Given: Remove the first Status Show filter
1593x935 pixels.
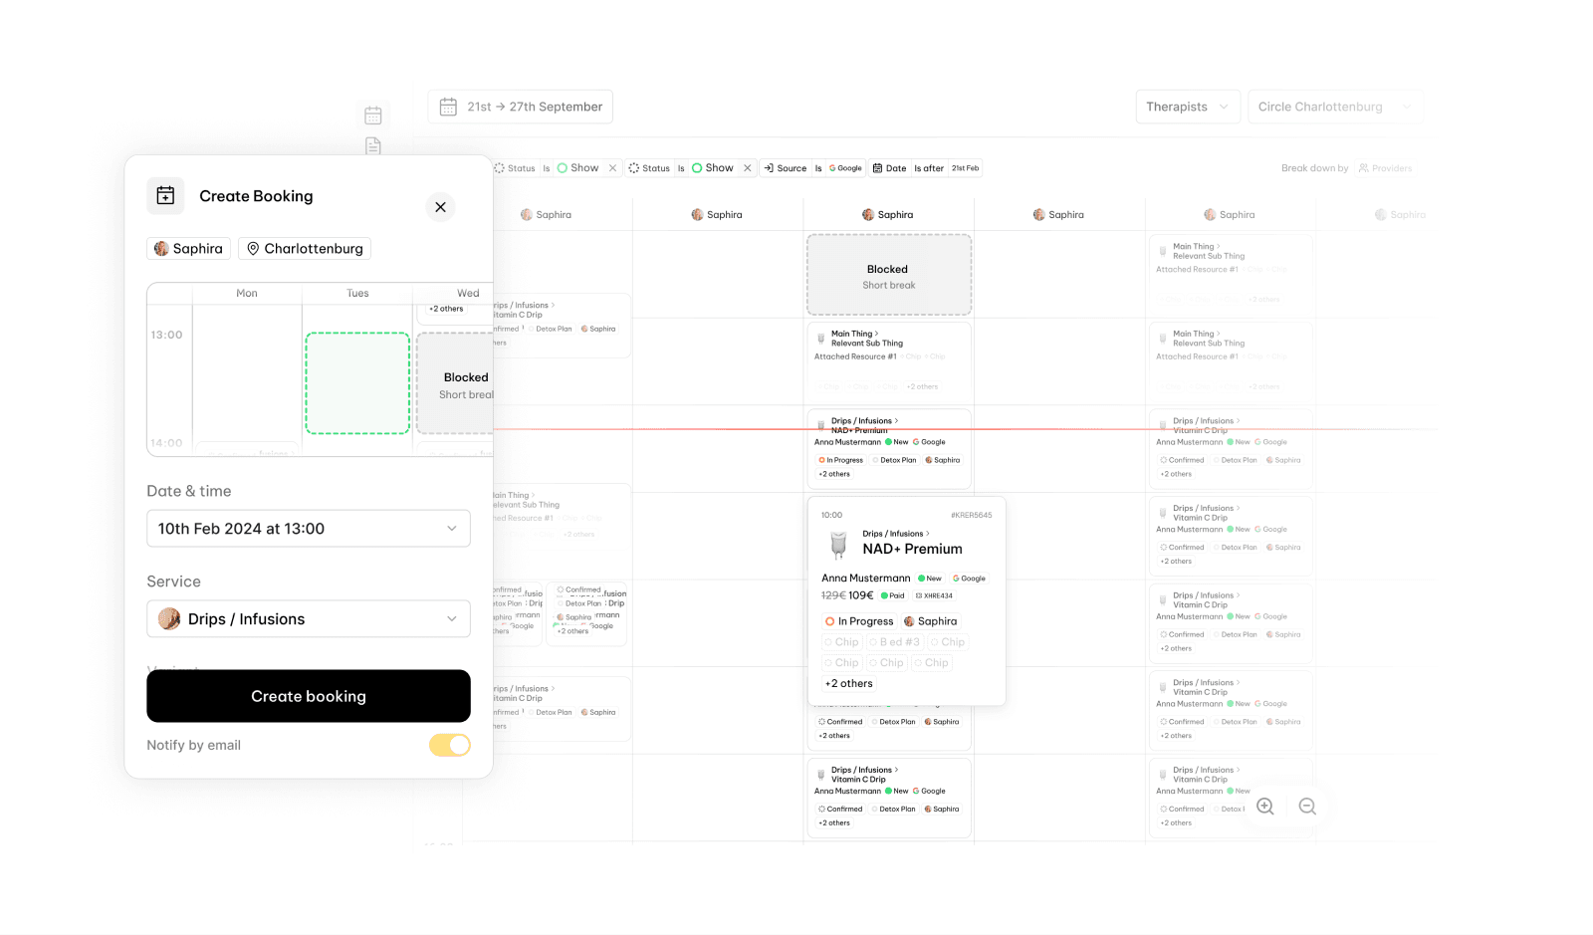Looking at the screenshot, I should (x=612, y=168).
